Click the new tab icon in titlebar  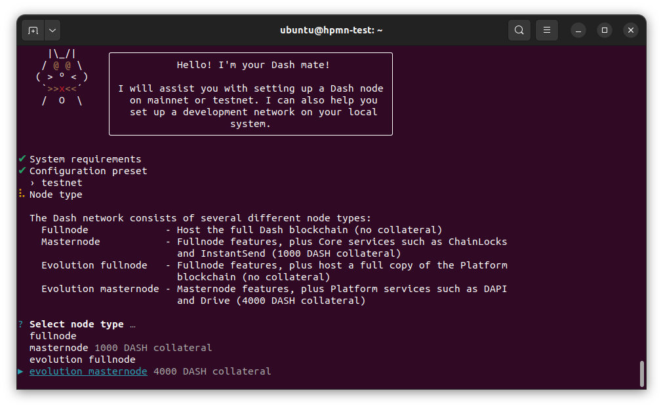[x=33, y=30]
